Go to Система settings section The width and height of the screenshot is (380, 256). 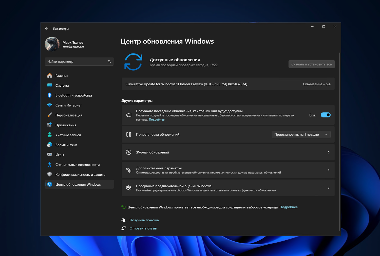click(79, 85)
